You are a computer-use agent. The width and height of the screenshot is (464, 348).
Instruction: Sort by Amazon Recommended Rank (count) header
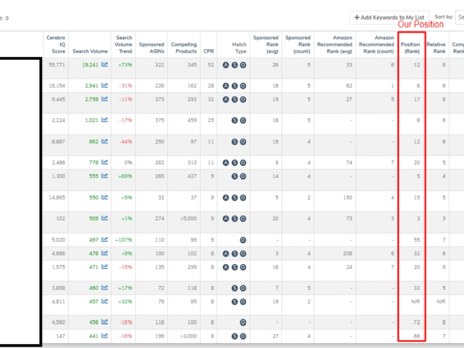coord(376,45)
